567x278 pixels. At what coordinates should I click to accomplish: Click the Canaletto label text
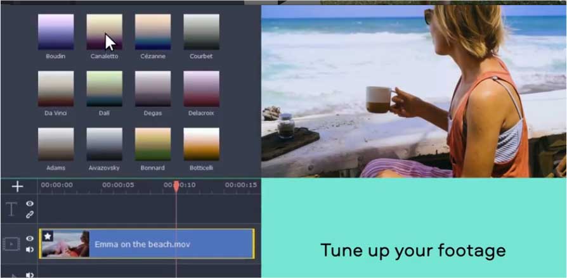click(104, 56)
